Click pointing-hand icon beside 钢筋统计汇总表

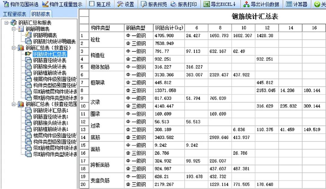(x=28, y=54)
